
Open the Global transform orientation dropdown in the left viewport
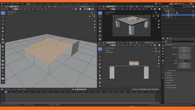coord(40,6)
